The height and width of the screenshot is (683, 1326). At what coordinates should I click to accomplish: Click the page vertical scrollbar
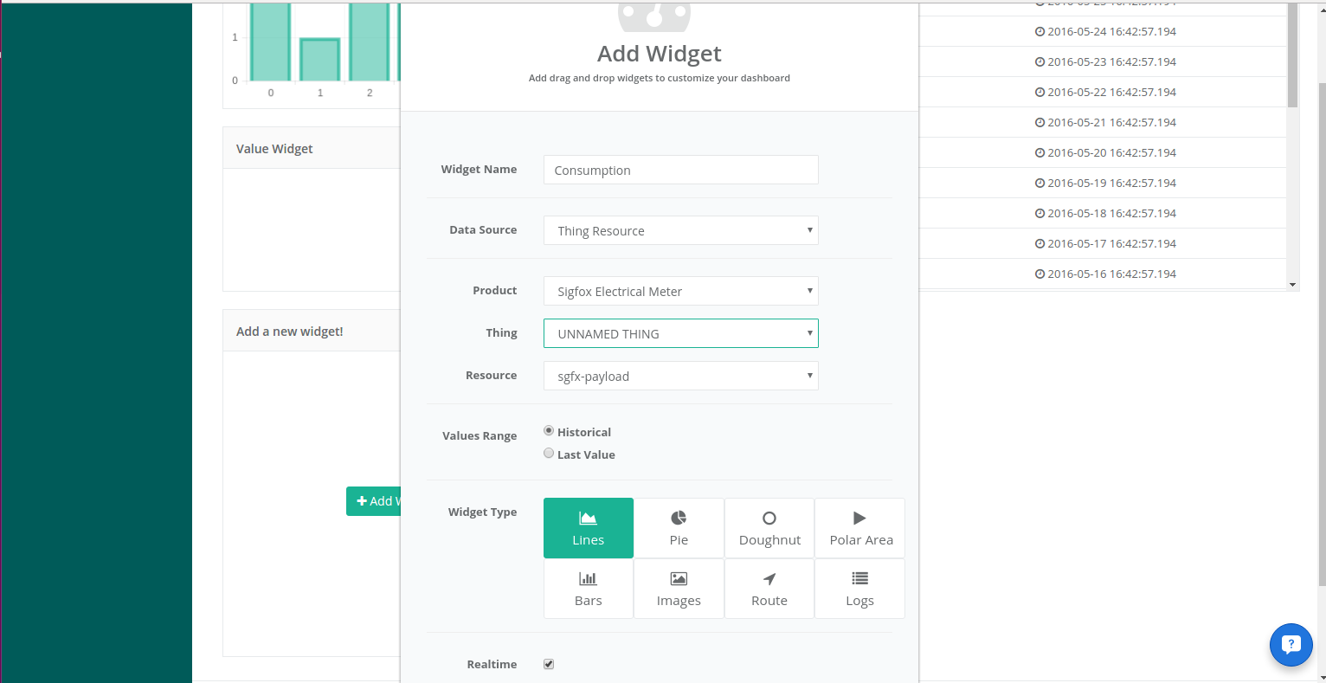[1321, 334]
